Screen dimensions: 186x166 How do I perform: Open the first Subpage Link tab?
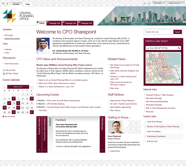point(54,23)
